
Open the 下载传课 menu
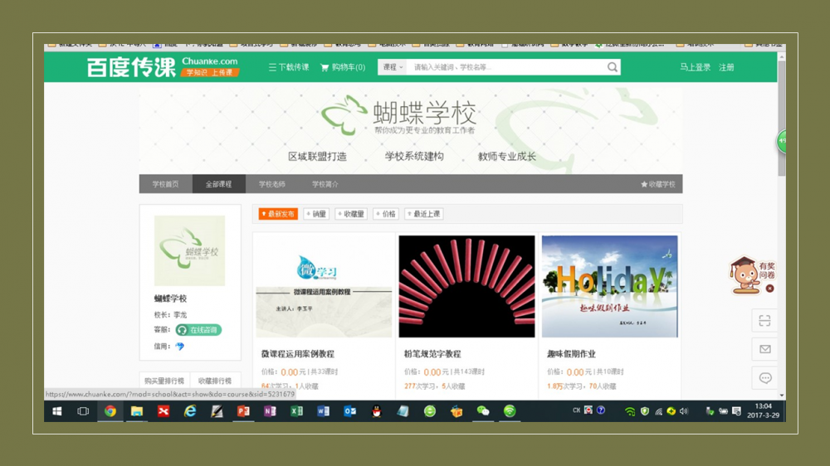coord(289,67)
